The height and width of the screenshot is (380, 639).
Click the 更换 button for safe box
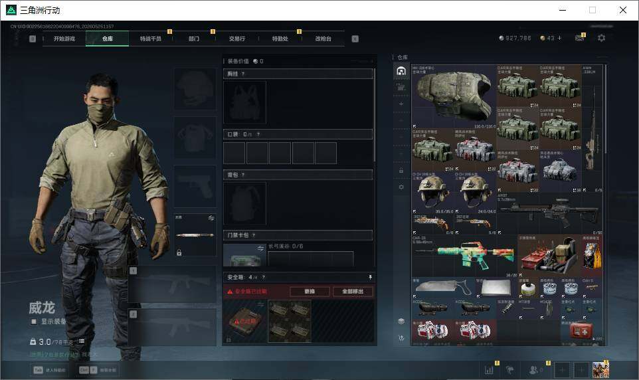[x=310, y=291]
